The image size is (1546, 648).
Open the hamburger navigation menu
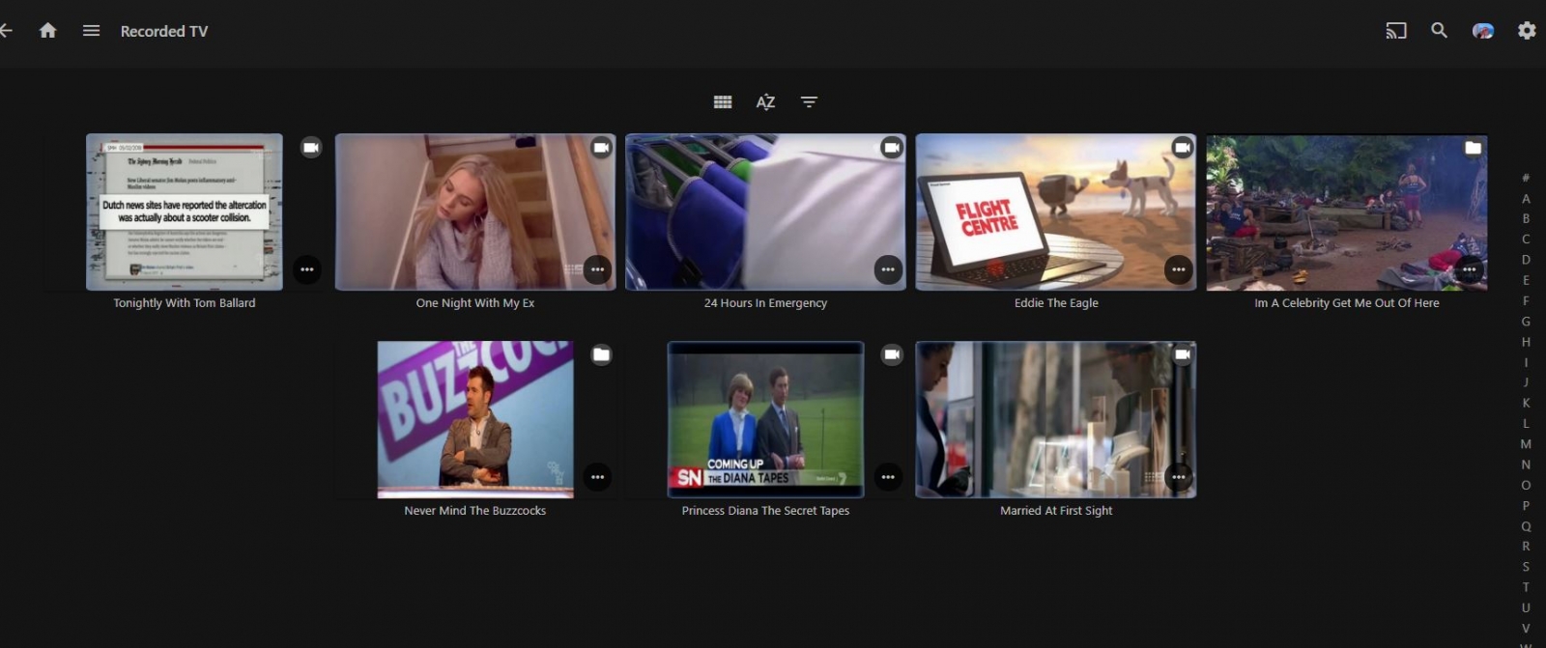pos(91,31)
